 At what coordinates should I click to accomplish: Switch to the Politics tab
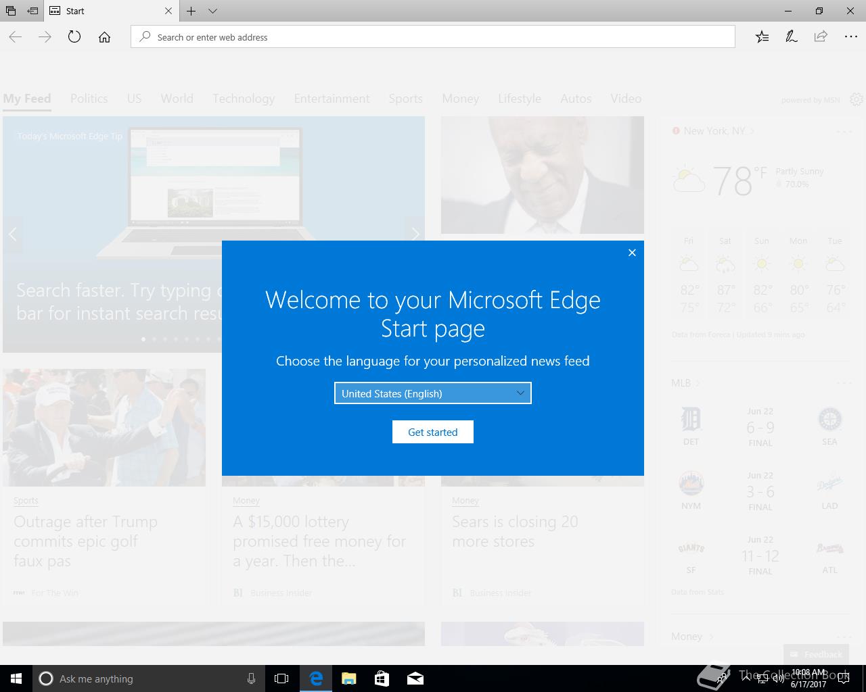click(x=89, y=99)
